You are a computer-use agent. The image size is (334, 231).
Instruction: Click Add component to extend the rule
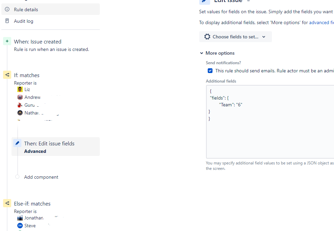pos(41,177)
